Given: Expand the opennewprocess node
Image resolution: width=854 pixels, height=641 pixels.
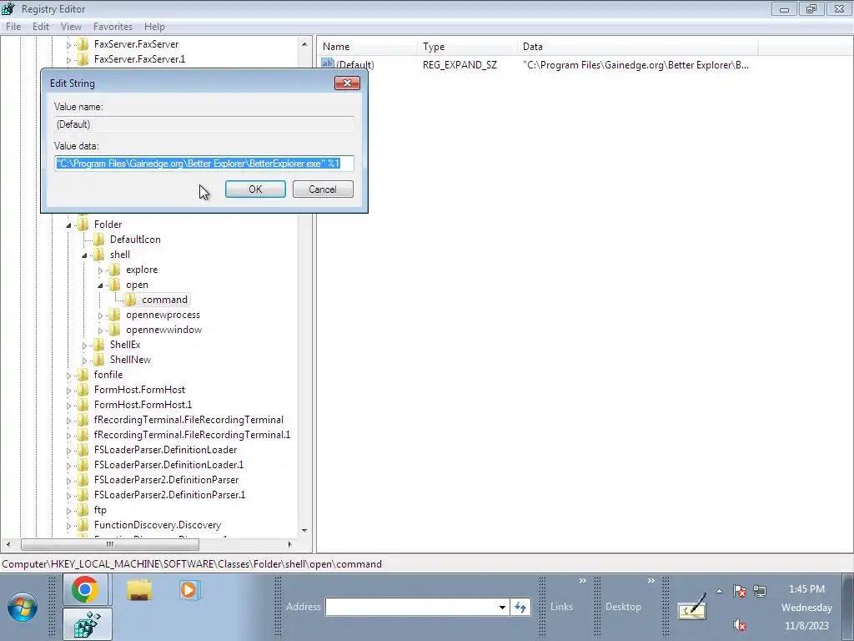Looking at the screenshot, I should (x=100, y=315).
